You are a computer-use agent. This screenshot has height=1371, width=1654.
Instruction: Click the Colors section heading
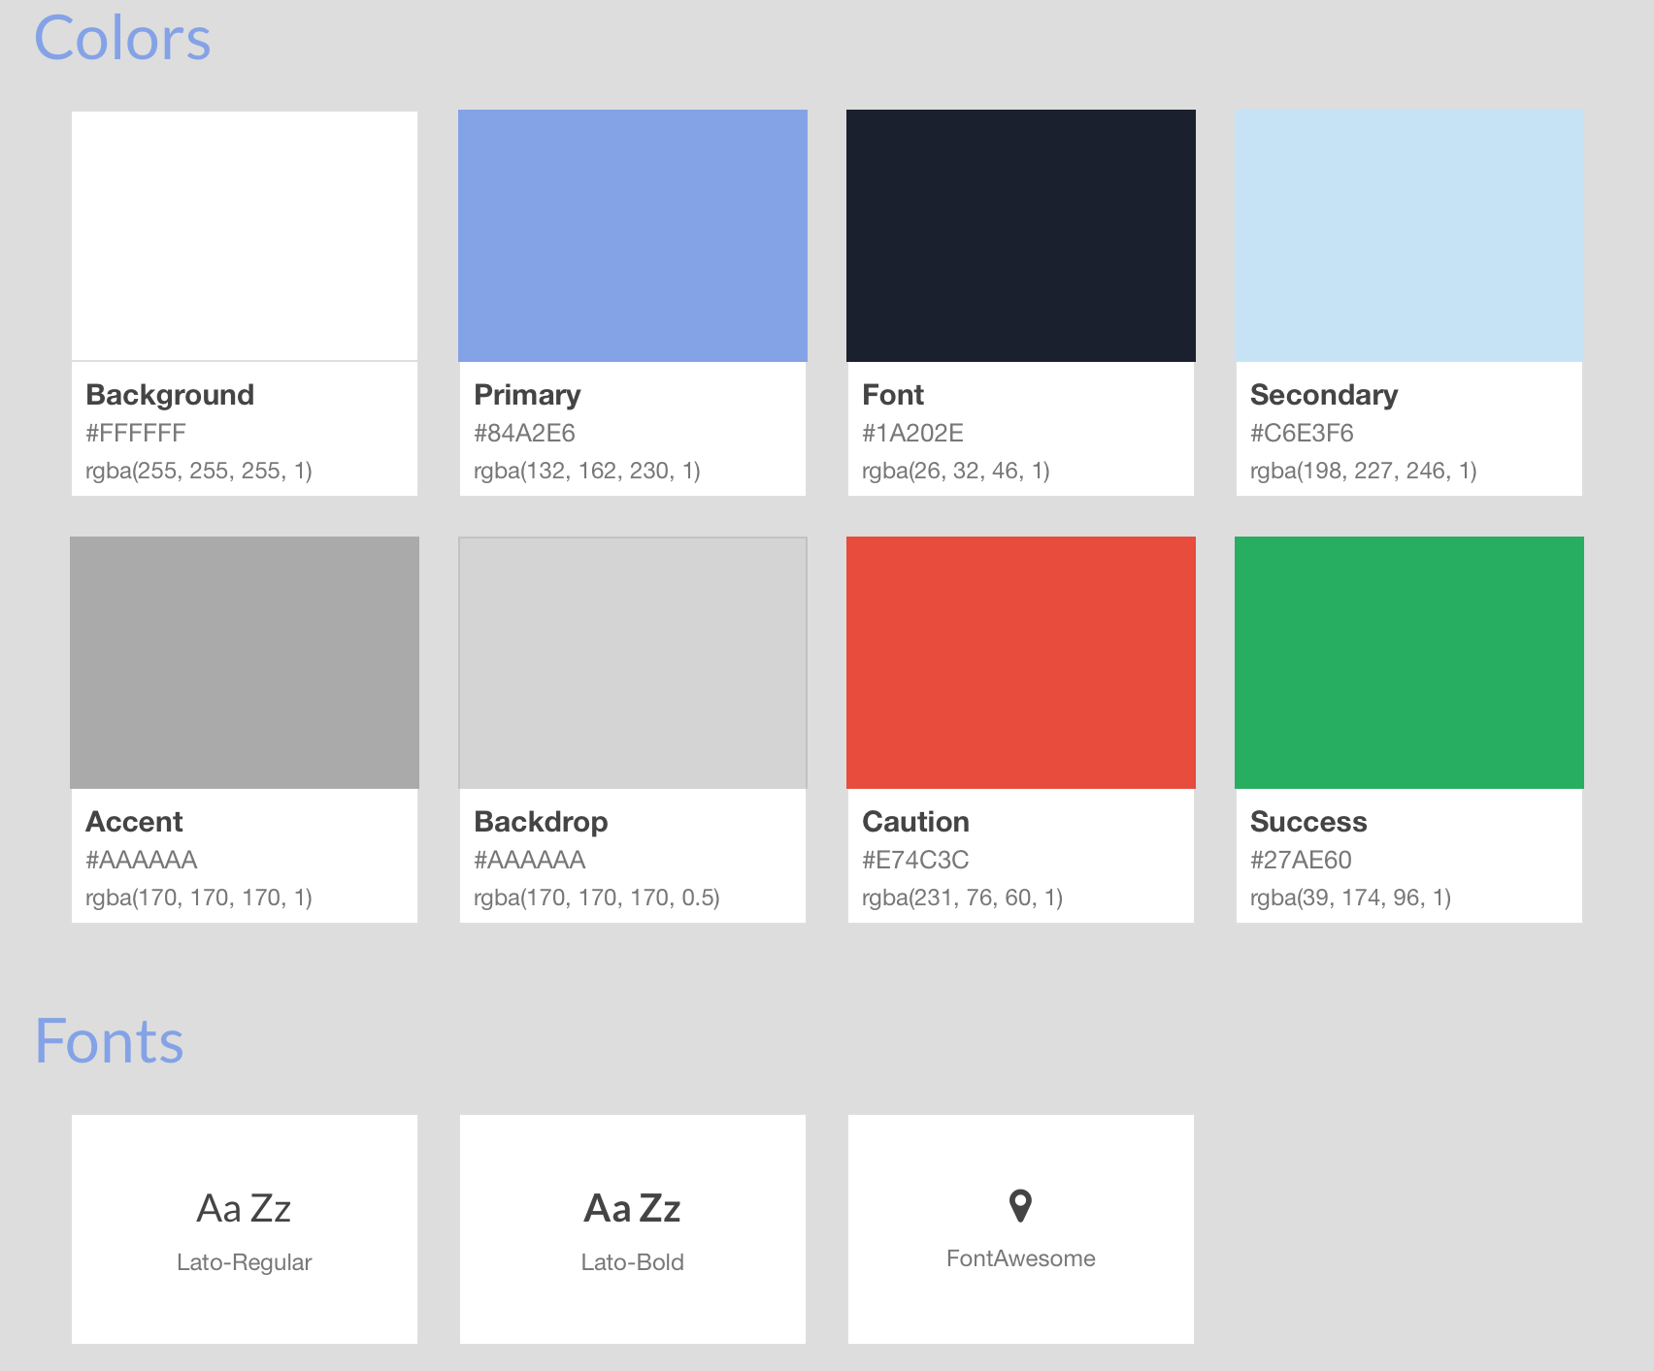122,39
